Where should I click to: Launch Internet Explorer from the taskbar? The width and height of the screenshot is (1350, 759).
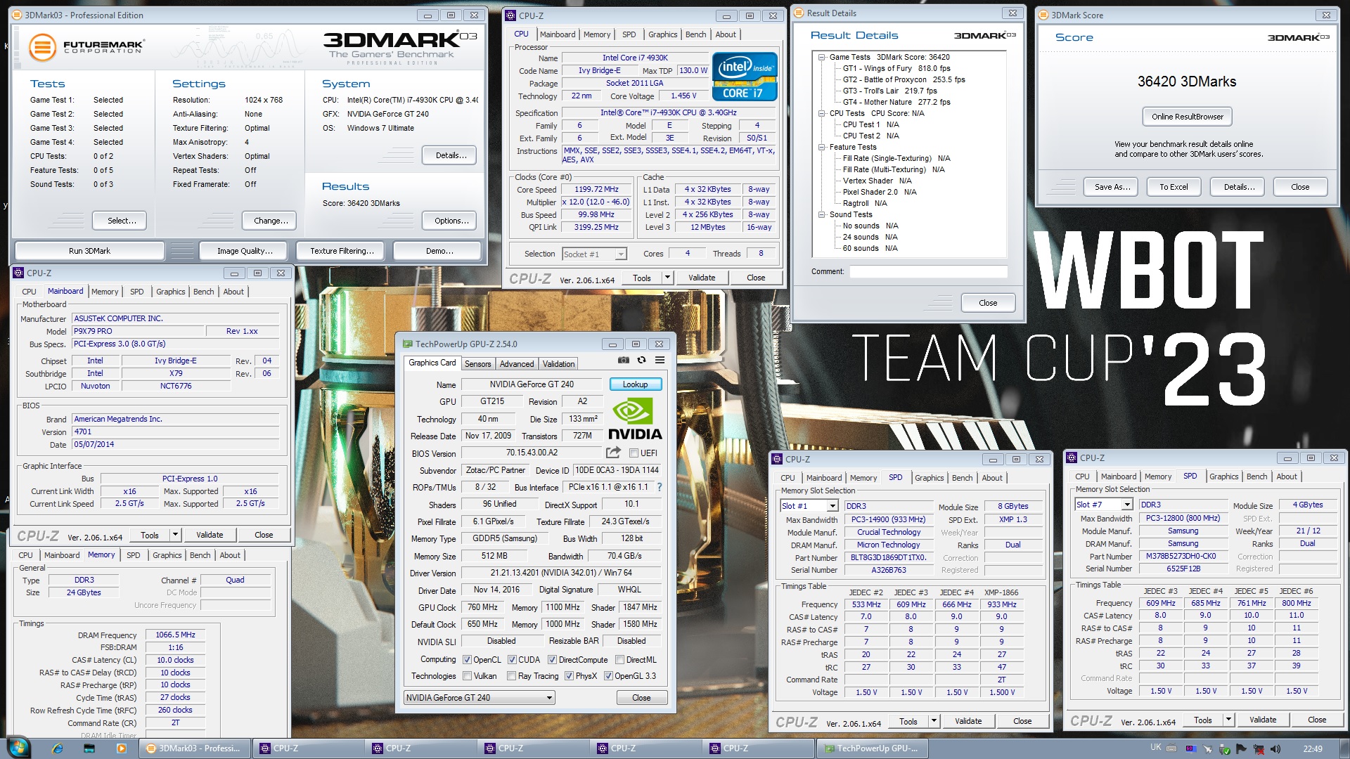(x=58, y=748)
